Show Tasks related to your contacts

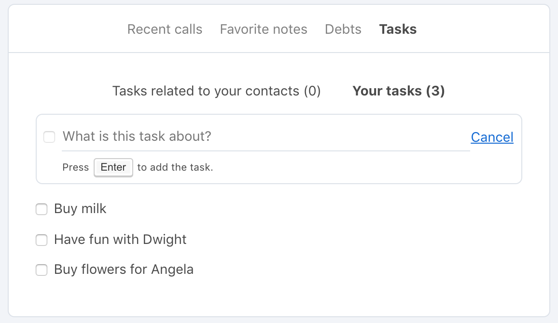[216, 91]
